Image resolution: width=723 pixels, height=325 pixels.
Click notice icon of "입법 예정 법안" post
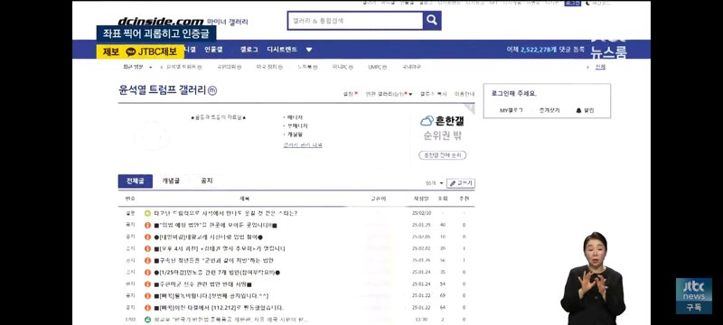click(x=147, y=225)
